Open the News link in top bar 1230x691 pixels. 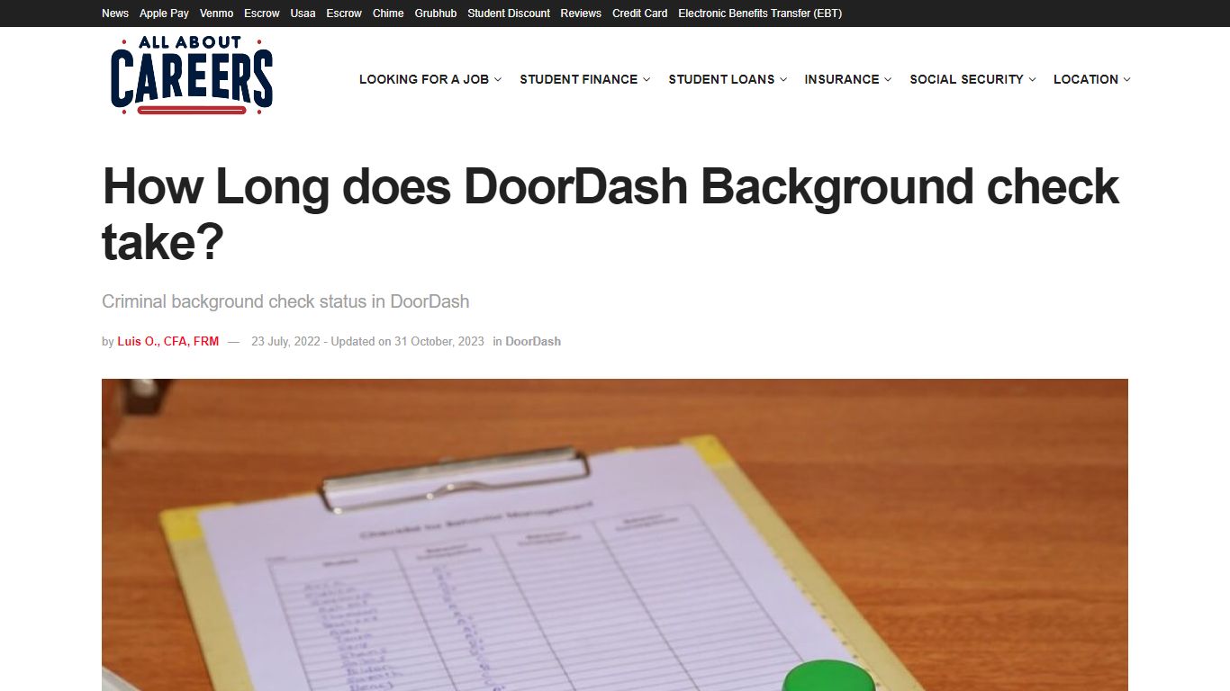click(x=115, y=13)
